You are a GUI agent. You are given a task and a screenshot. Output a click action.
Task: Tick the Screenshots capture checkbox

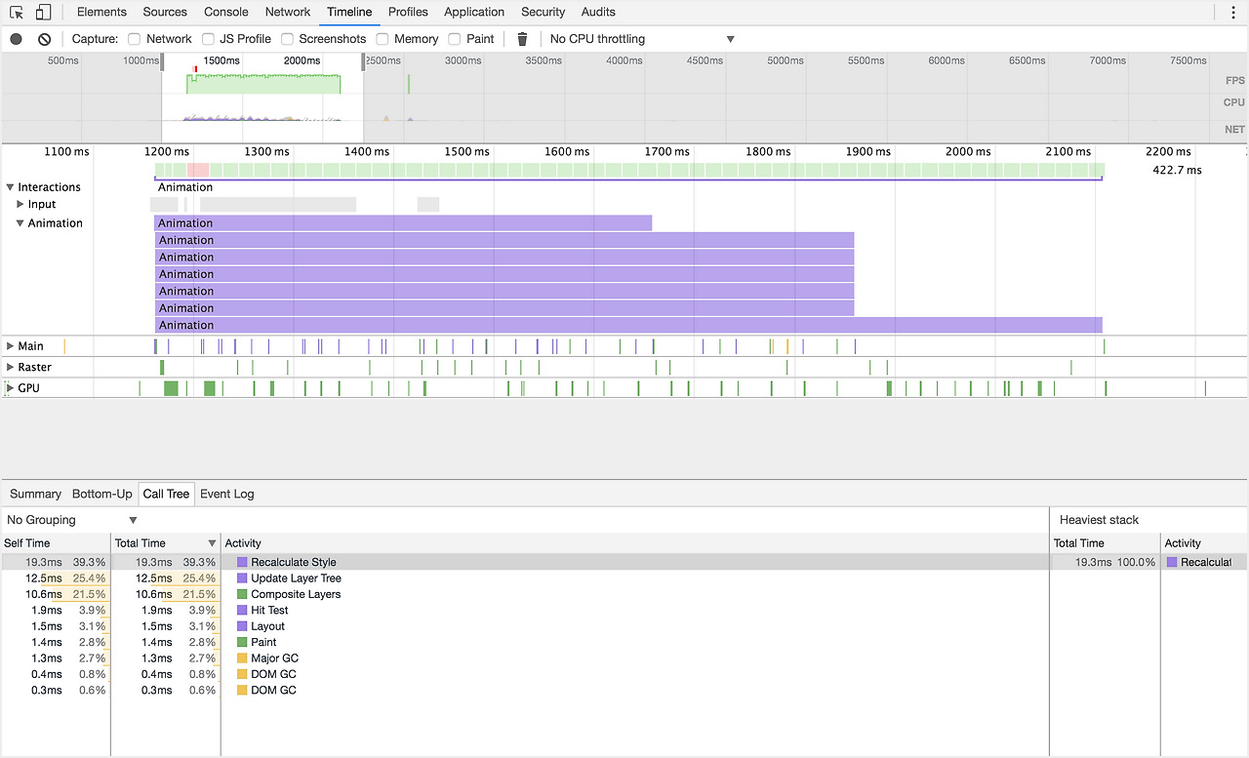tap(287, 39)
